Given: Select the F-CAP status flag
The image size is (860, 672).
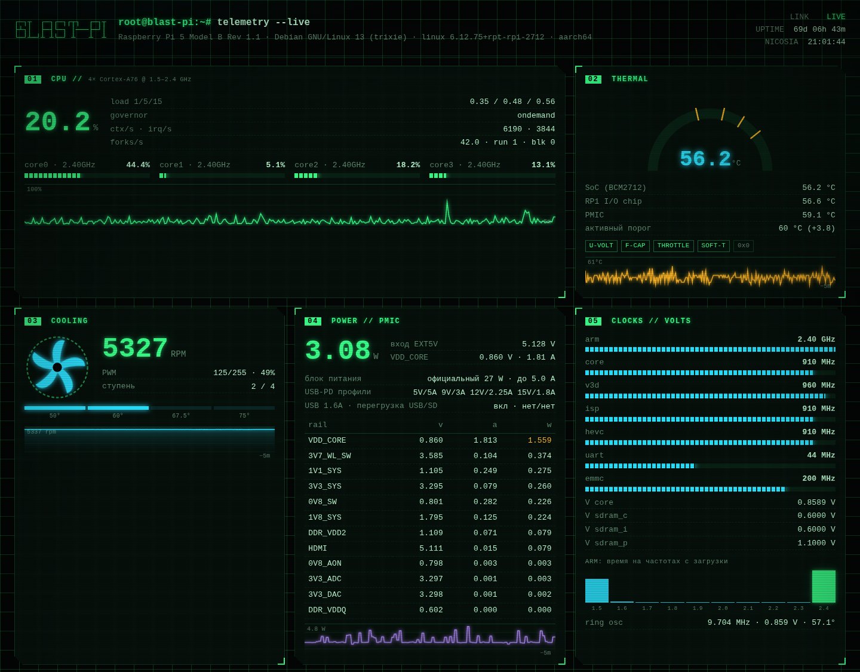Looking at the screenshot, I should 635,246.
